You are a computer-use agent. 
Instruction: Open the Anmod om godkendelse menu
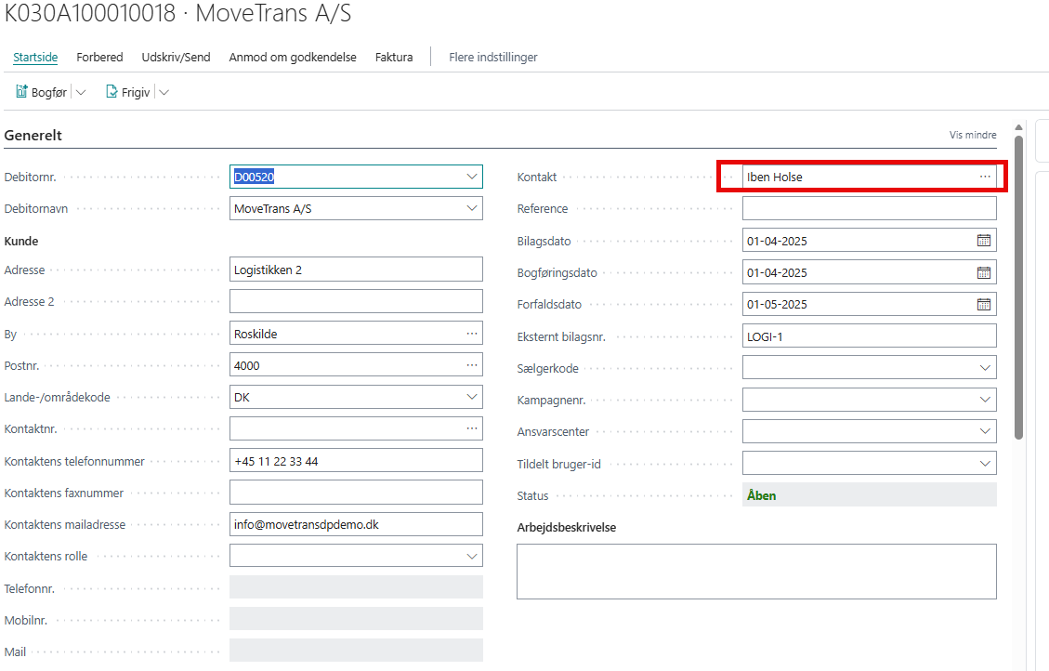(293, 57)
